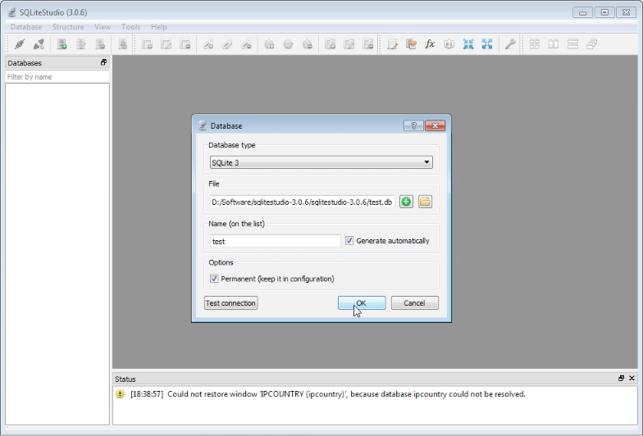Click the Connect to database toolbar icon
The height and width of the screenshot is (436, 643).
(20, 44)
